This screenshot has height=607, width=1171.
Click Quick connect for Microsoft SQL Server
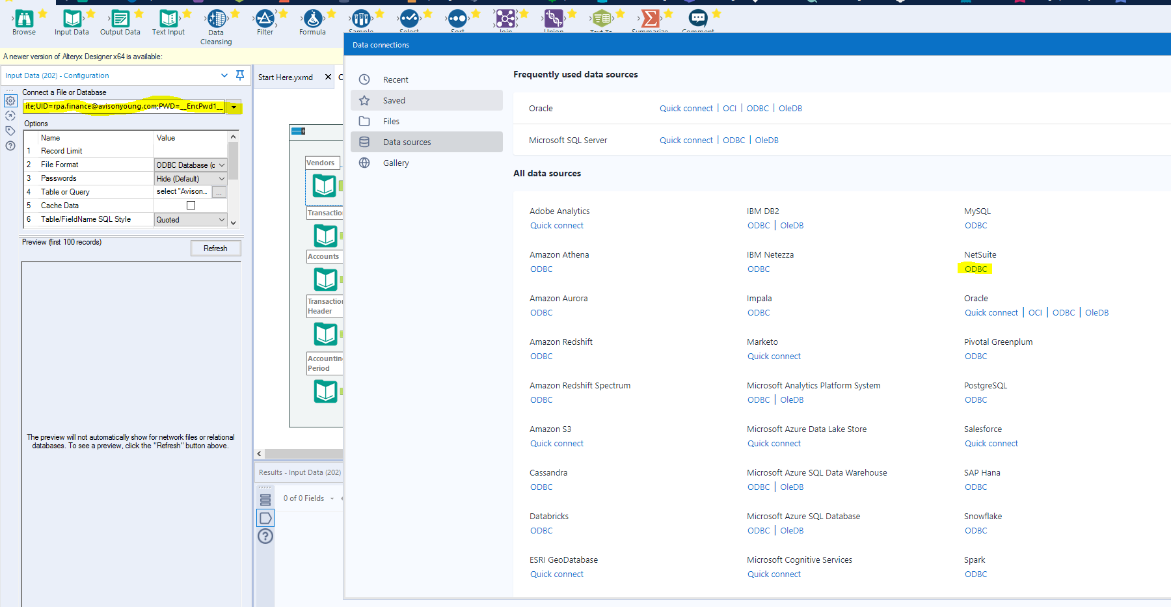coord(686,141)
